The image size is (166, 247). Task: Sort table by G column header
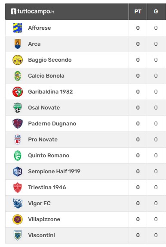[156, 12]
